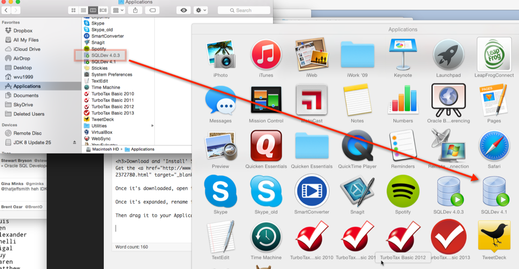Launch Quicken Essentials red Q app

[266, 146]
